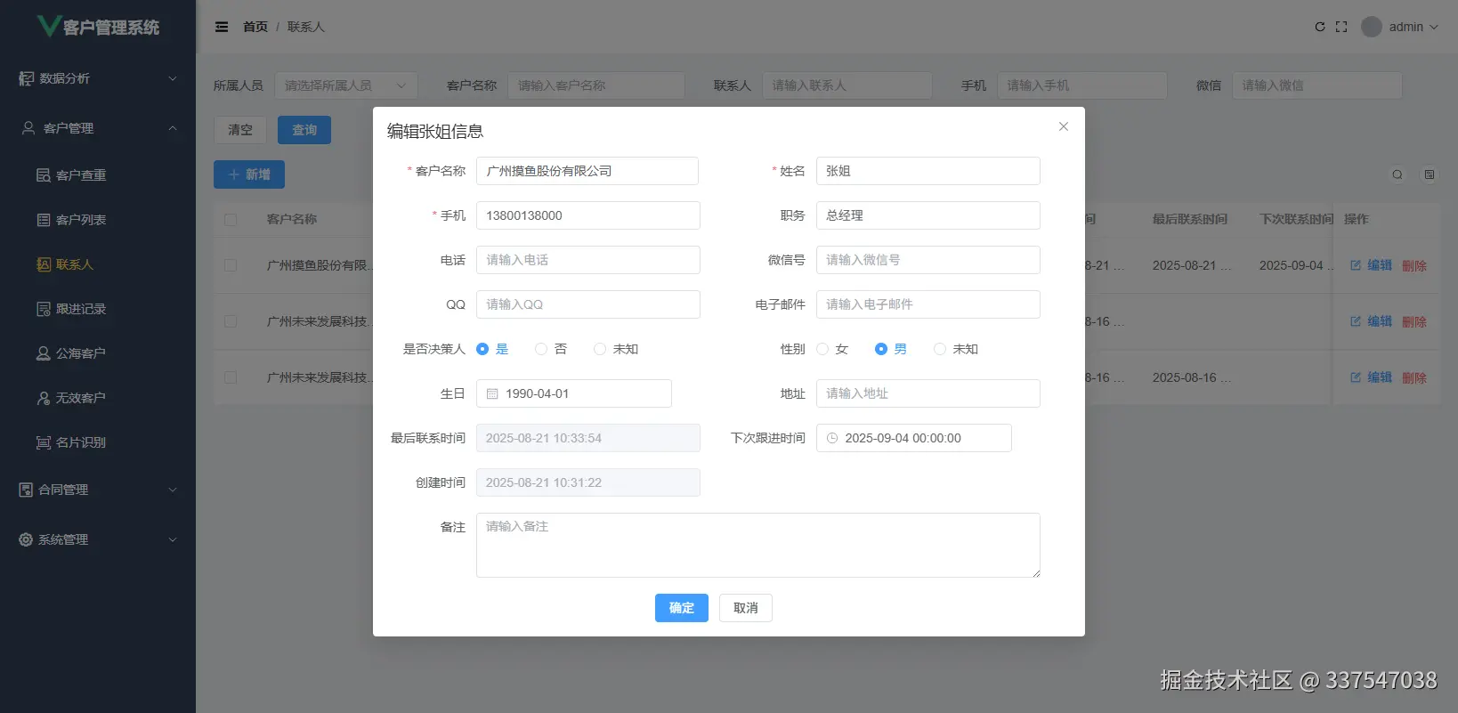Click the 新增 button
1458x713 pixels.
[249, 174]
